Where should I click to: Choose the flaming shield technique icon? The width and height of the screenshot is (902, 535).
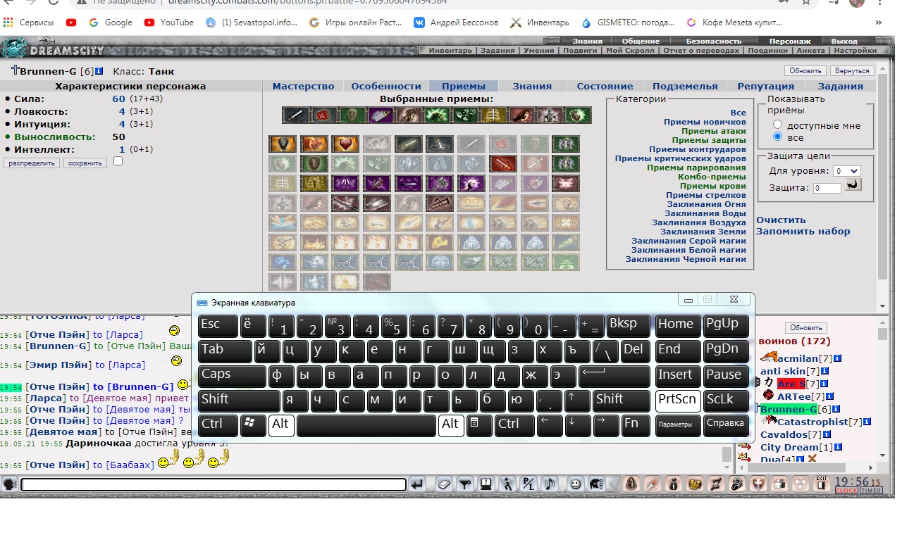pyautogui.click(x=283, y=144)
